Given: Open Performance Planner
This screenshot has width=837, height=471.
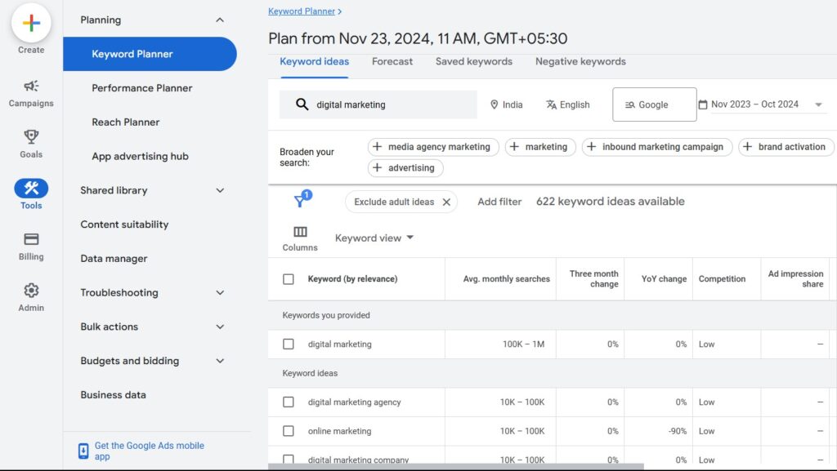Looking at the screenshot, I should click(142, 88).
